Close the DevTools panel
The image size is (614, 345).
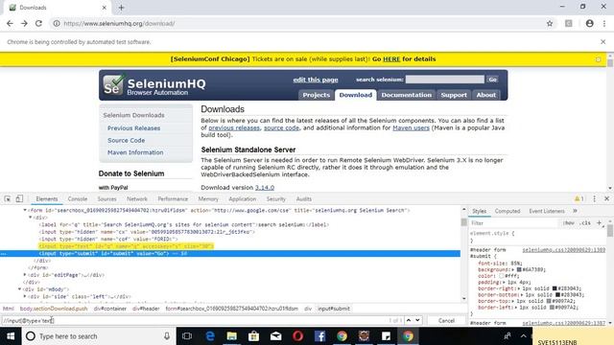coord(606,198)
